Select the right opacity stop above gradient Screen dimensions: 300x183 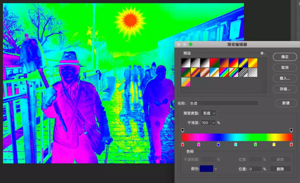[291, 130]
